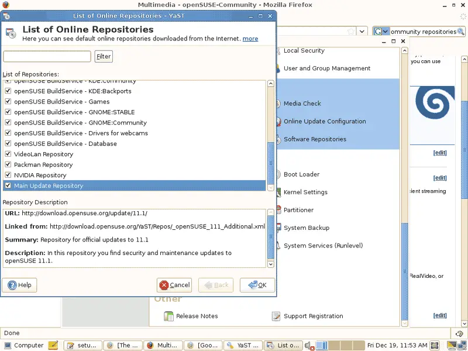This screenshot has height=351, width=468.
Task: Open Firefox address bar history dropdown
Action: click(x=362, y=32)
